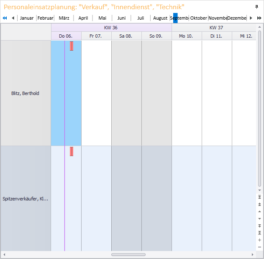Click red marker in Spitzenverkäufer row
Image resolution: width=264 pixels, height=259 pixels.
(72, 151)
